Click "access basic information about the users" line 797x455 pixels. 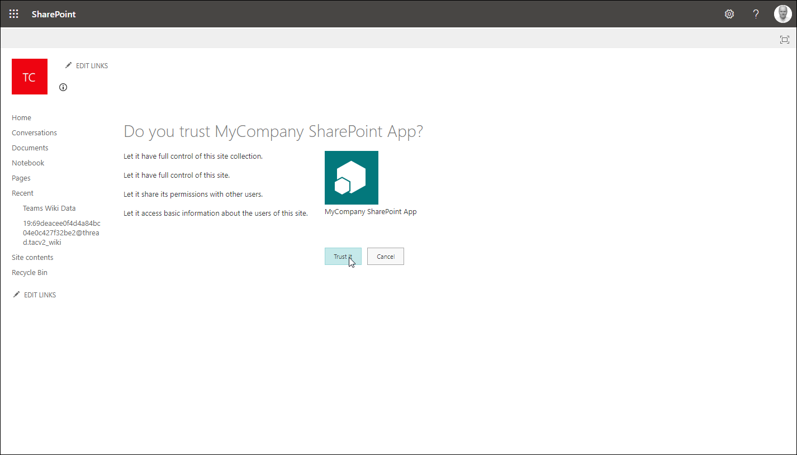pyautogui.click(x=216, y=214)
